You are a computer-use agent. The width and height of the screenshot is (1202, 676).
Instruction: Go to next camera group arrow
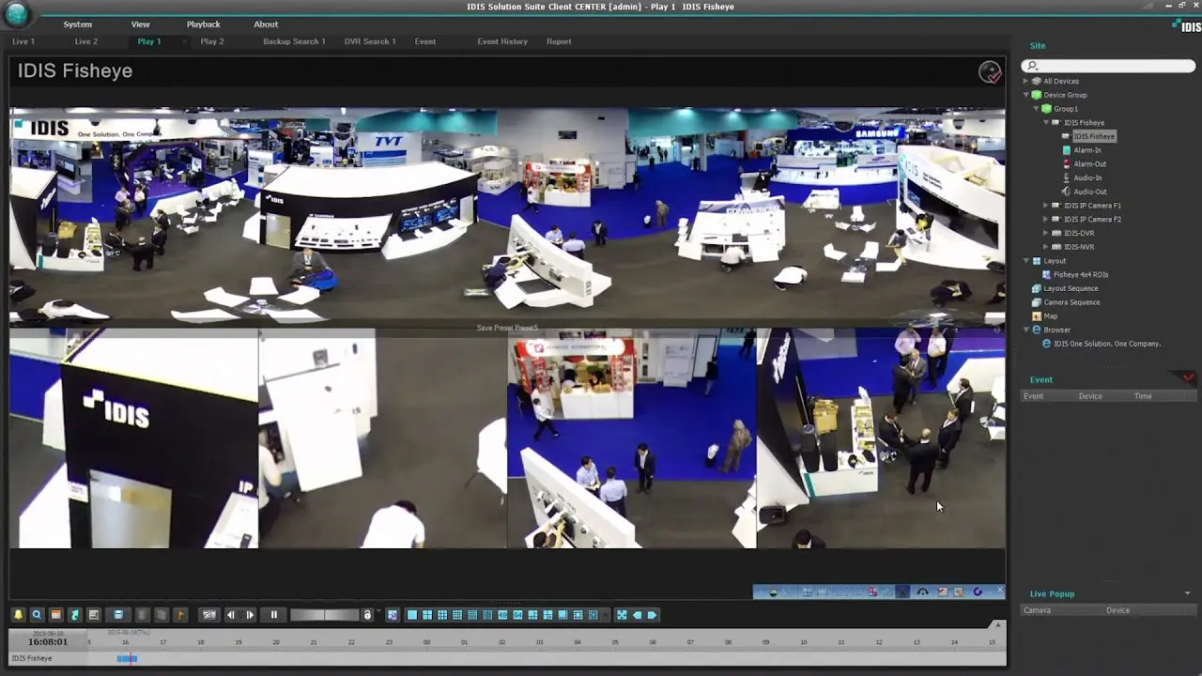coord(652,615)
